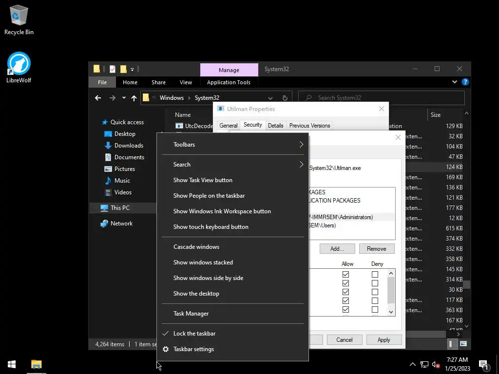Screen dimensions: 499x374
Task: Launch the LibreWolf desktop shortcut
Action: point(19,67)
